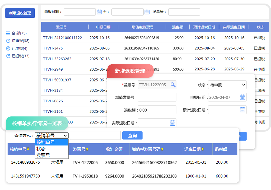
Task: Open calendar picker for 申报日期 start filter
Action: coord(99,12)
